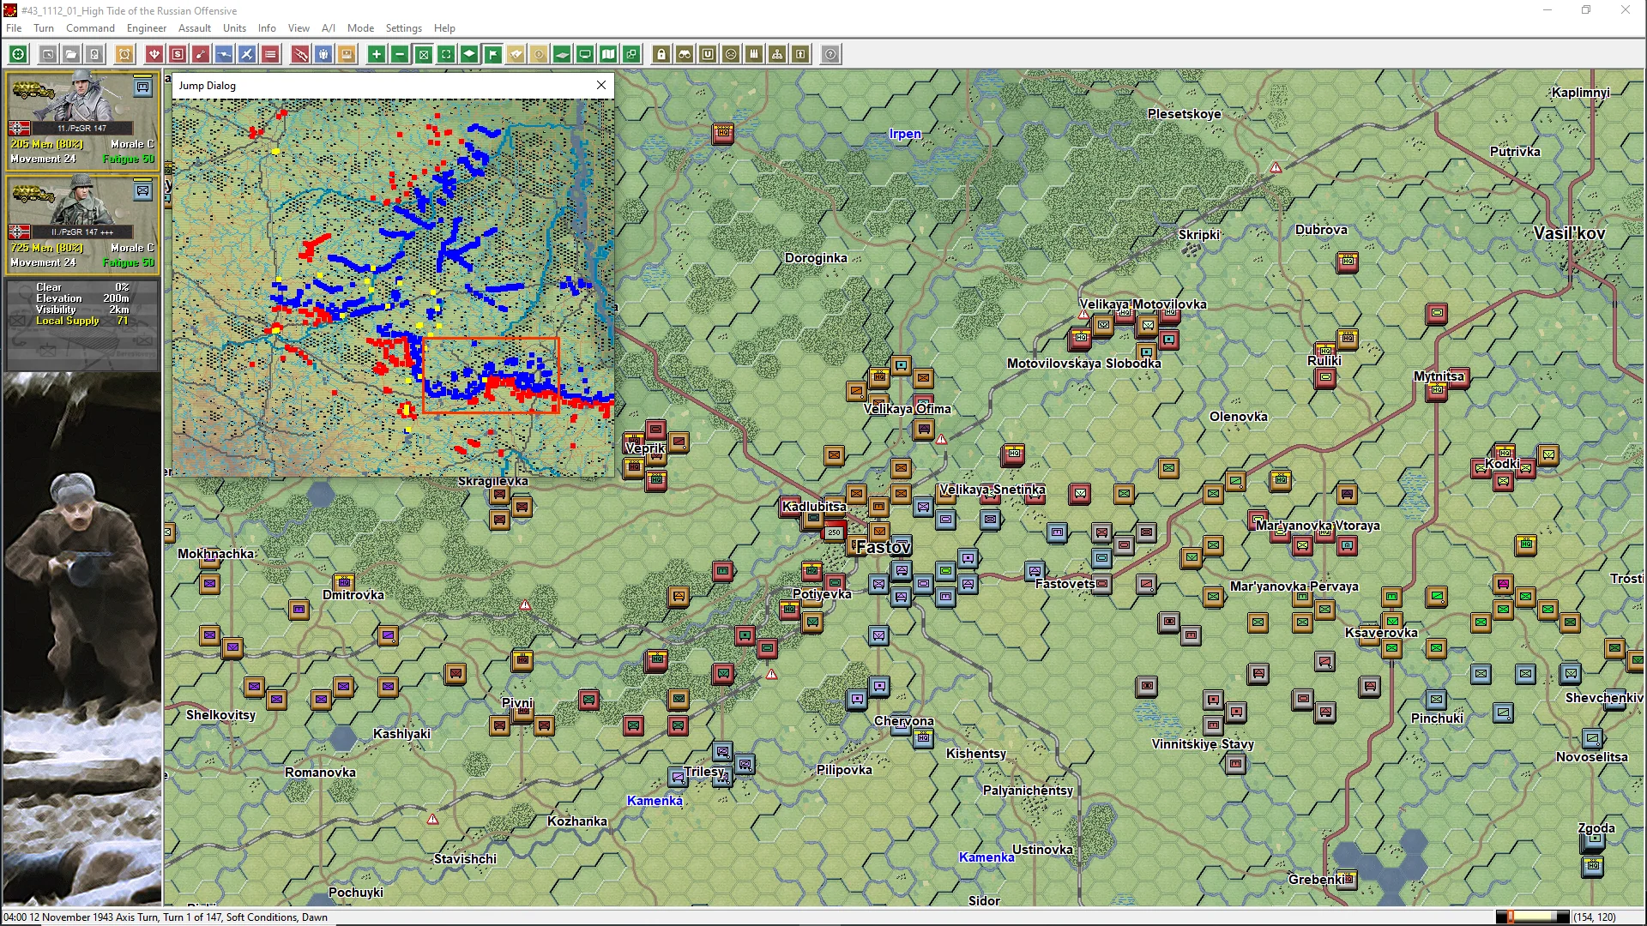Toggle the boxed up-arrow toolbar icon
The height and width of the screenshot is (926, 1647).
800,55
